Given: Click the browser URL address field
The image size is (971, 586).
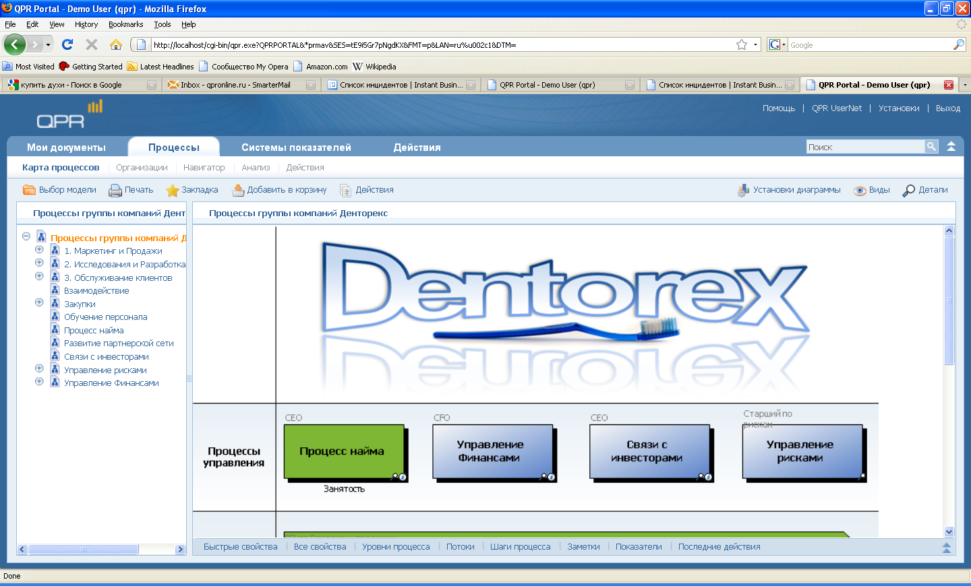Looking at the screenshot, I should (x=442, y=44).
